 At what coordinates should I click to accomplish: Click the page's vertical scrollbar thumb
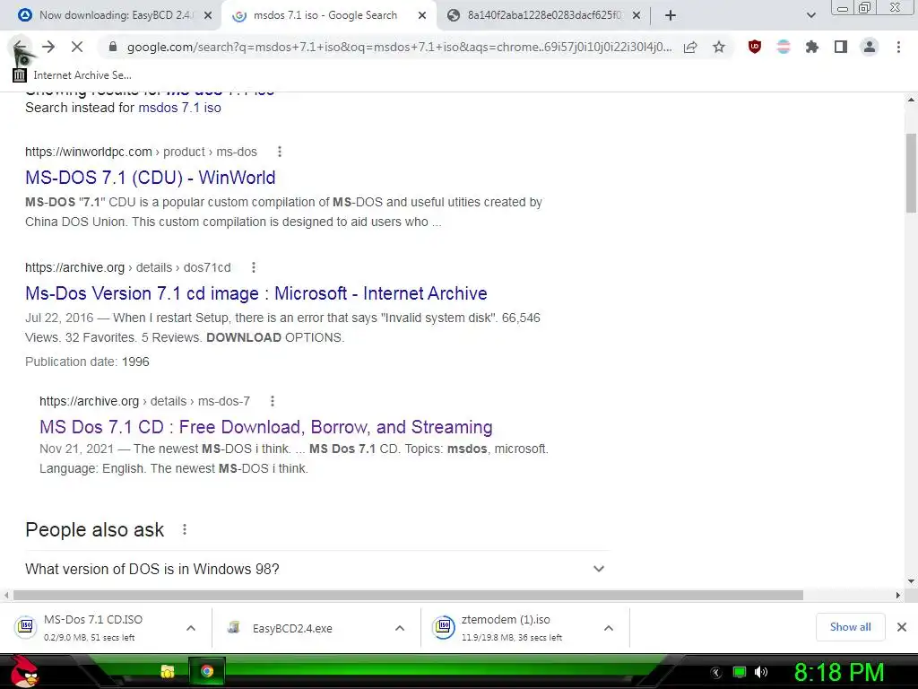(911, 173)
